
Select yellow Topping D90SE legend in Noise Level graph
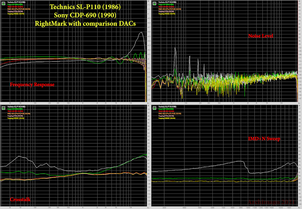(167, 14)
